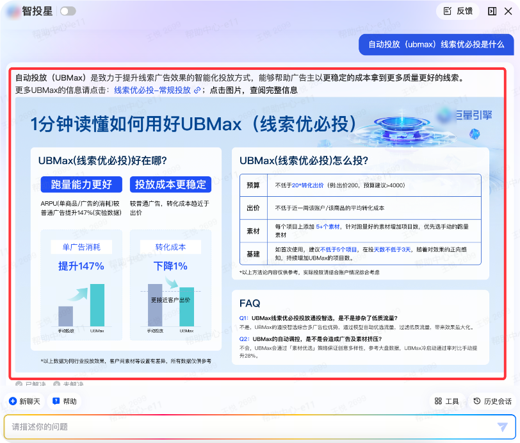
Task: Open the 线索优必投-常规投放 link
Action: click(152, 90)
